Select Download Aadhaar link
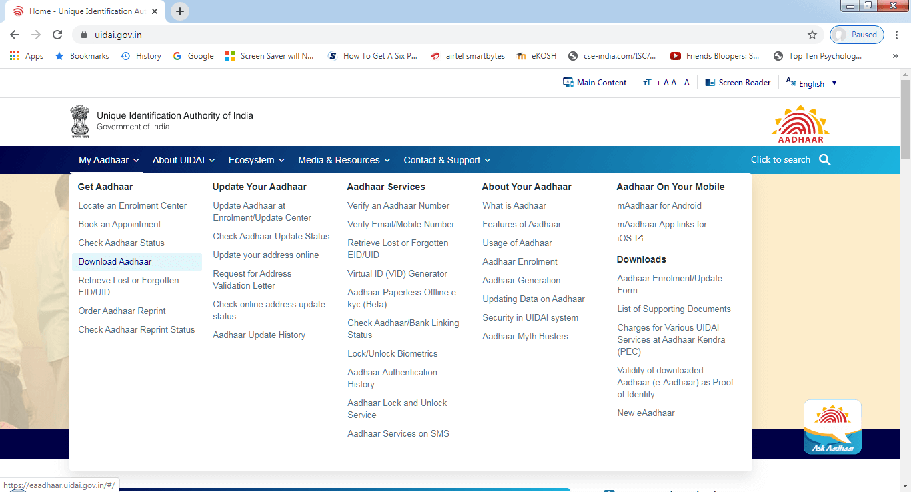911x492 pixels. pyautogui.click(x=115, y=262)
